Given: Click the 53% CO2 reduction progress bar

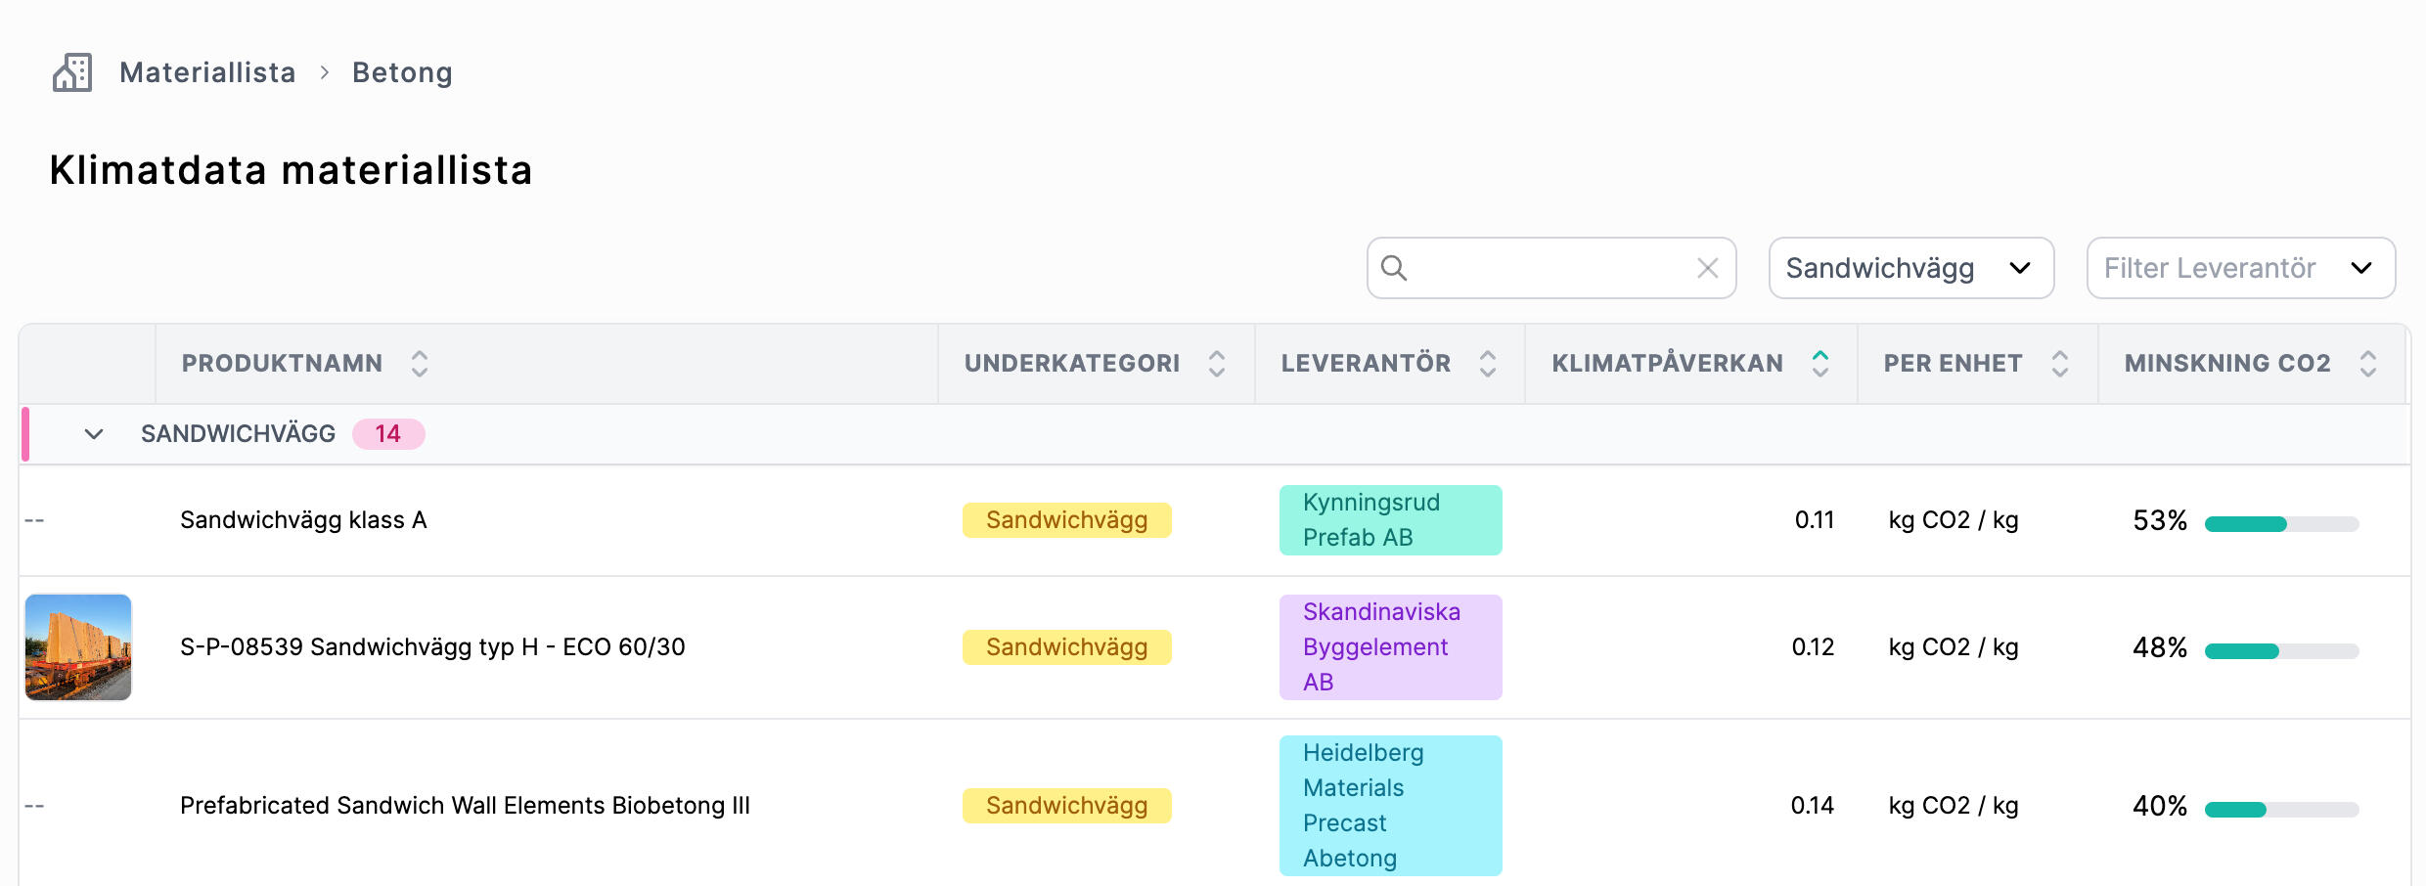Looking at the screenshot, I should point(2281,524).
